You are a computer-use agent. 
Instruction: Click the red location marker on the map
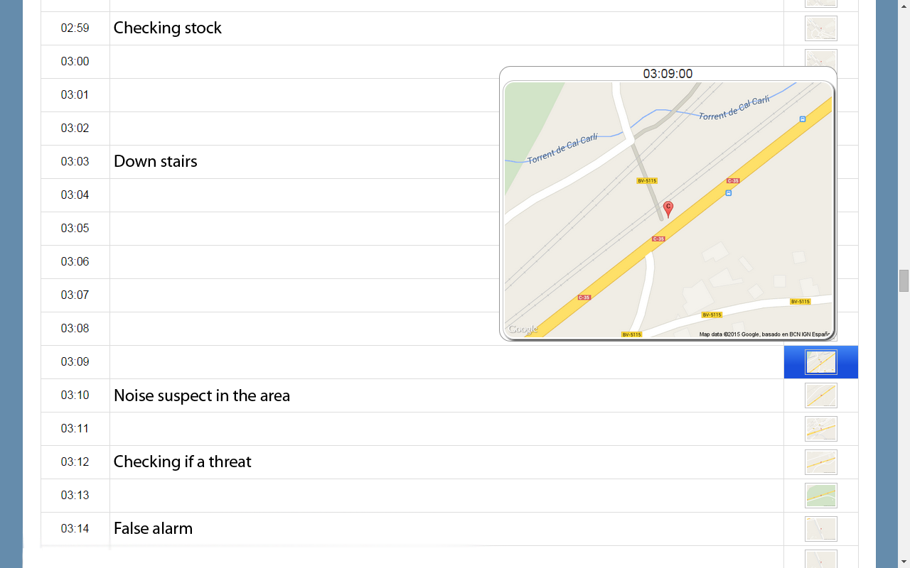click(668, 209)
